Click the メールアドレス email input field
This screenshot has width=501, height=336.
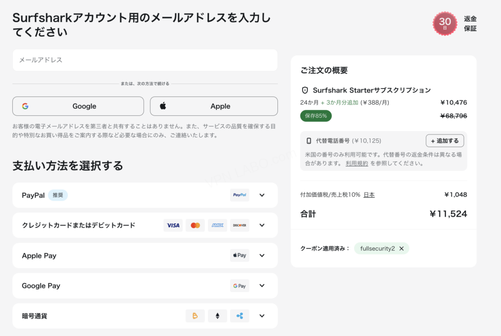point(145,60)
